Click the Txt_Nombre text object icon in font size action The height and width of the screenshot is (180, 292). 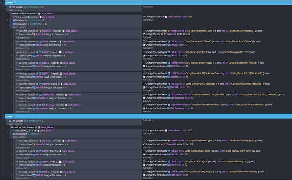point(168,108)
